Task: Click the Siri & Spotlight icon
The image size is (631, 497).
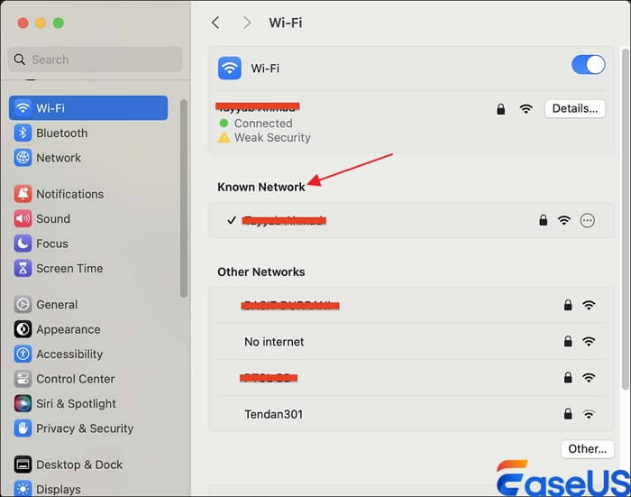Action: [23, 403]
